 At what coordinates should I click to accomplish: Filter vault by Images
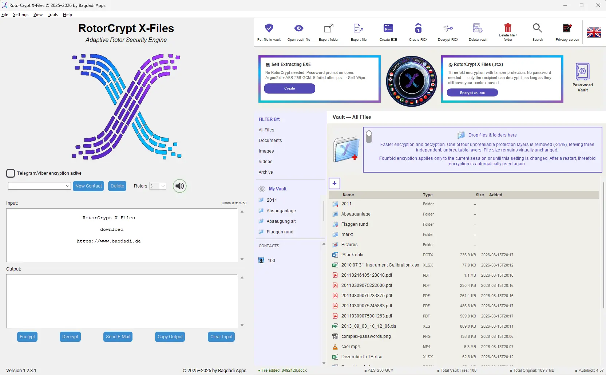click(266, 151)
